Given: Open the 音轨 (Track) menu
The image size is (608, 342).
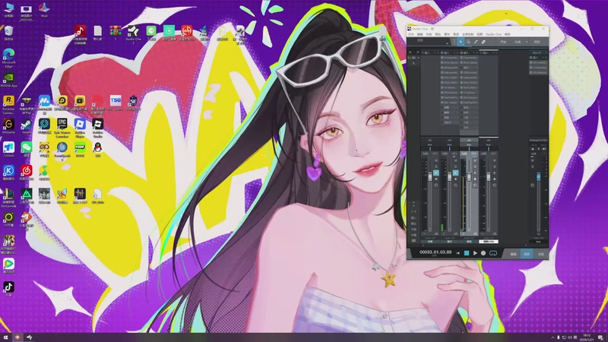Looking at the screenshot, I should (x=438, y=34).
